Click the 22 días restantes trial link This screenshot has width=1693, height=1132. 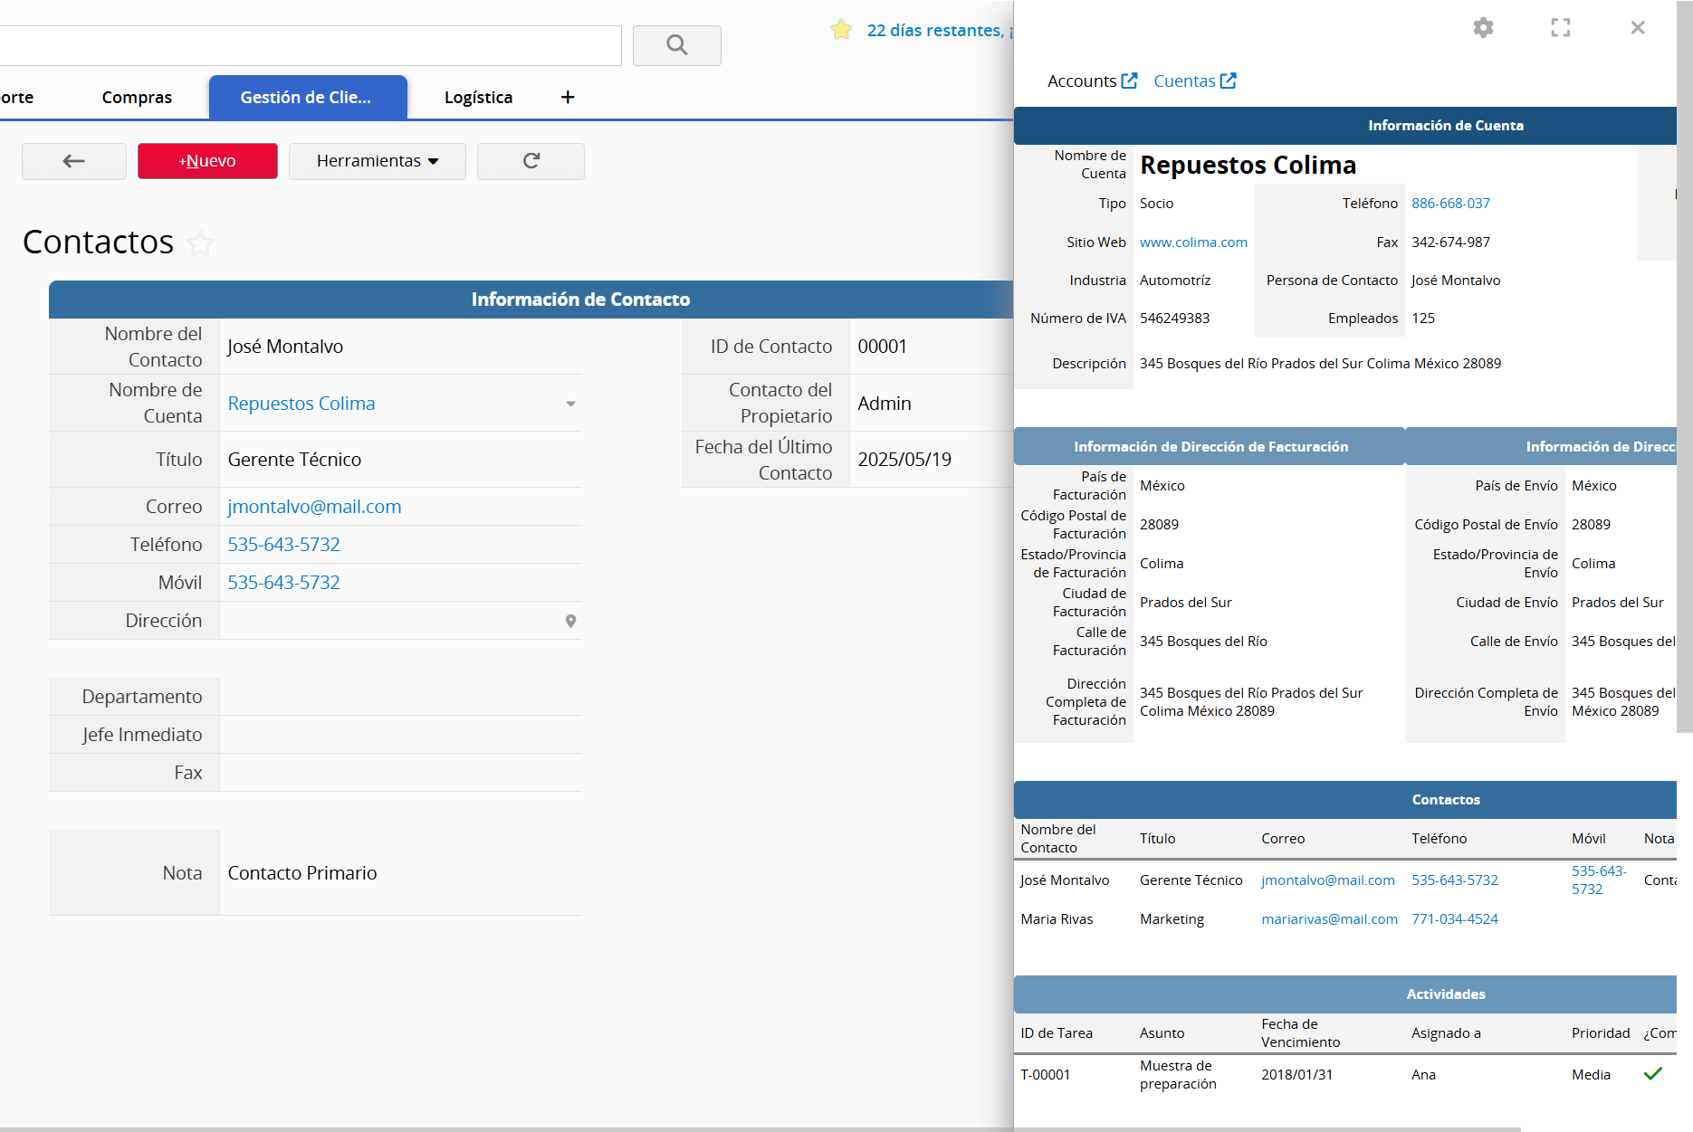(934, 31)
